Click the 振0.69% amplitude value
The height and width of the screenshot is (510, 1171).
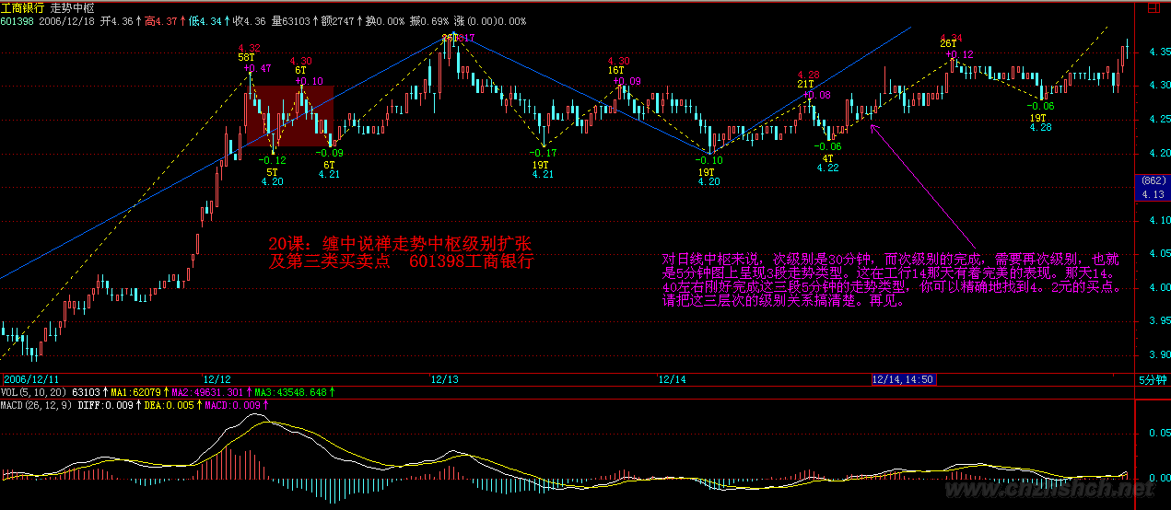tap(431, 21)
